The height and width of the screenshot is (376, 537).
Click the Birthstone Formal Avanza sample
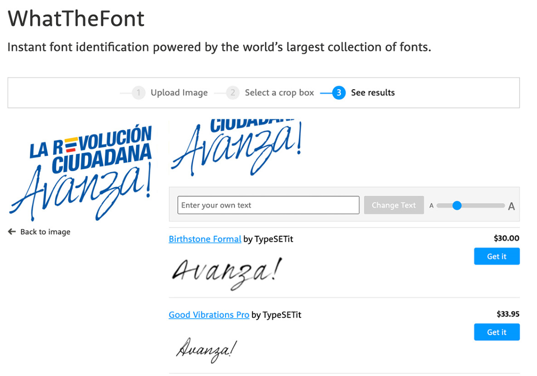point(226,272)
